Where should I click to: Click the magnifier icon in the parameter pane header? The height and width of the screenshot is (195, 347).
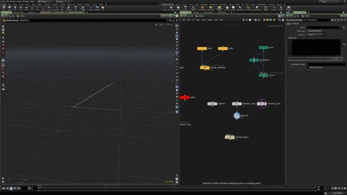pos(338,20)
